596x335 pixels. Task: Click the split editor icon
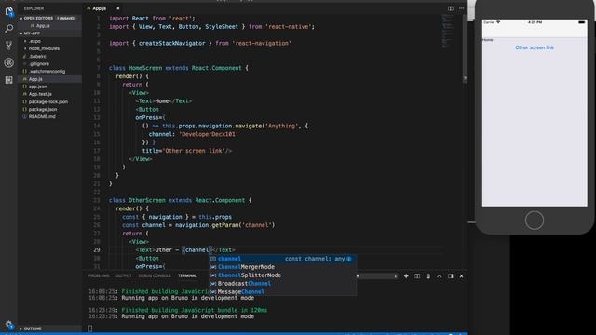[451, 8]
